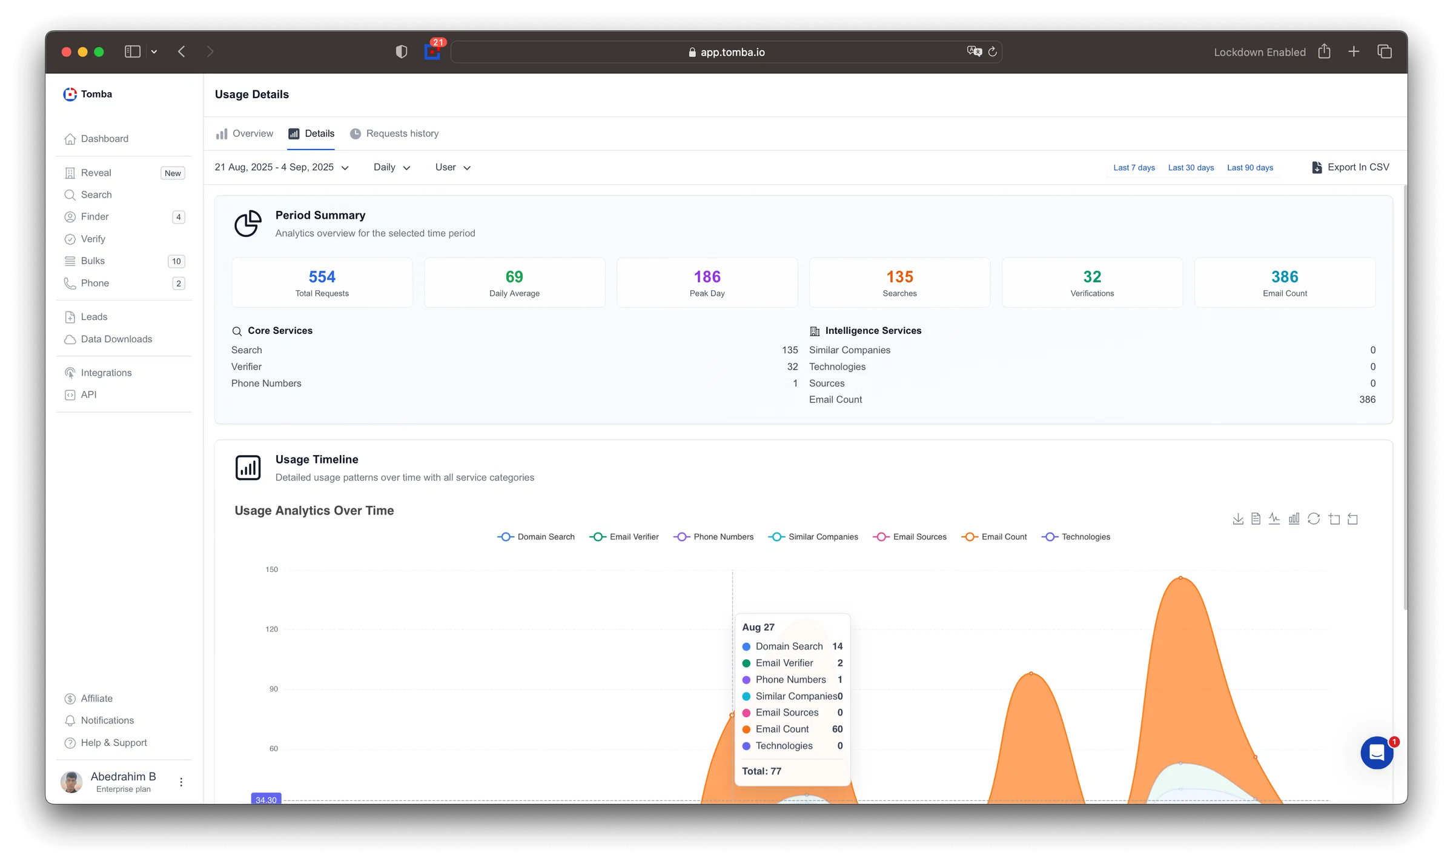Open the Bulks section in the sidebar
This screenshot has height=864, width=1453.
point(124,261)
